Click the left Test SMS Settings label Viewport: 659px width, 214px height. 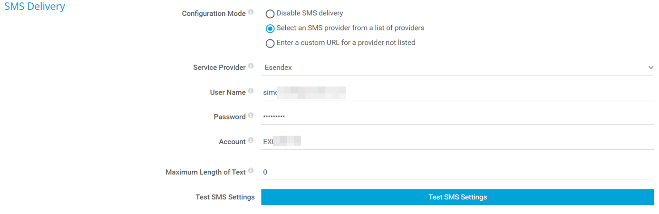coord(225,197)
